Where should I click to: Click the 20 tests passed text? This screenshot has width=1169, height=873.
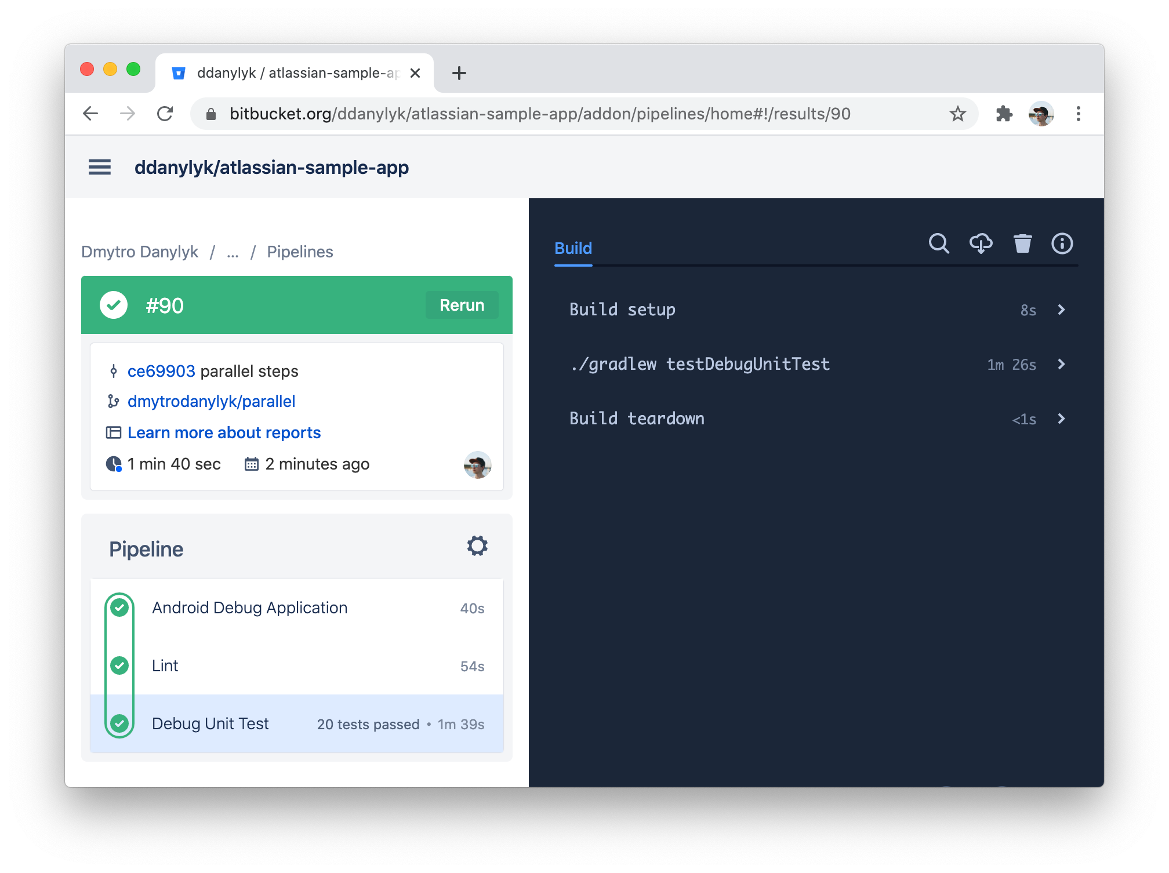(368, 724)
